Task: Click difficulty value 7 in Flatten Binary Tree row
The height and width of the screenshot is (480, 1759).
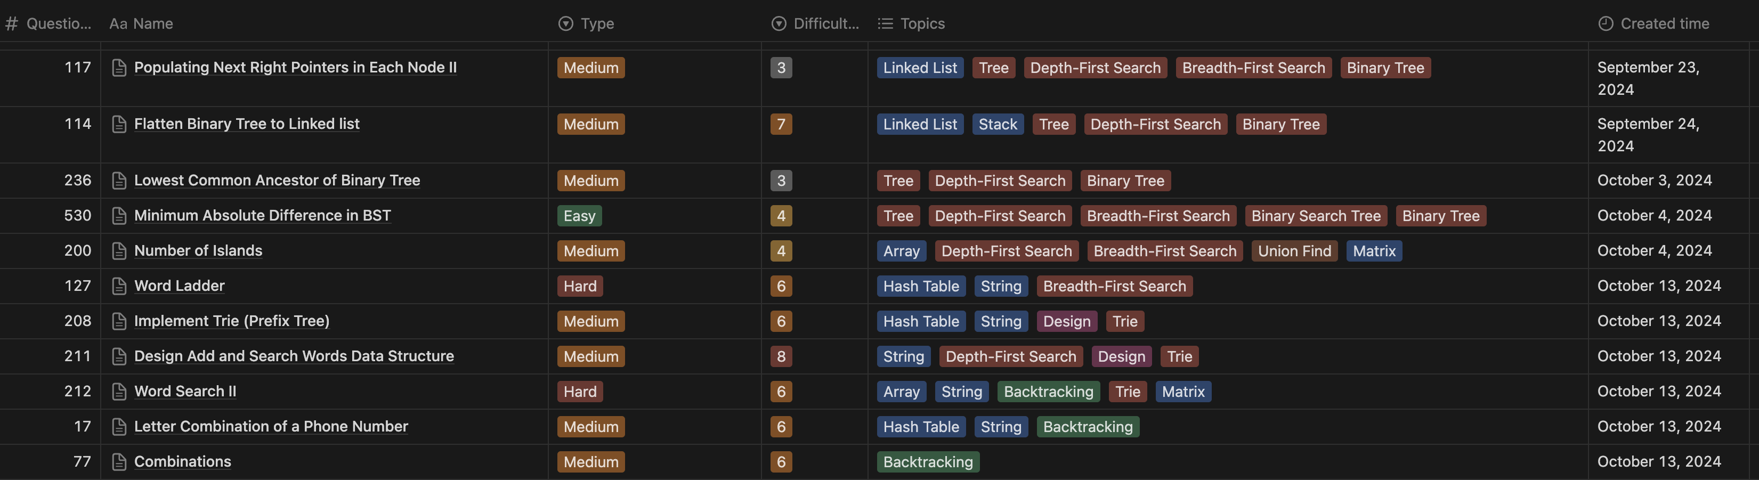Action: [781, 124]
